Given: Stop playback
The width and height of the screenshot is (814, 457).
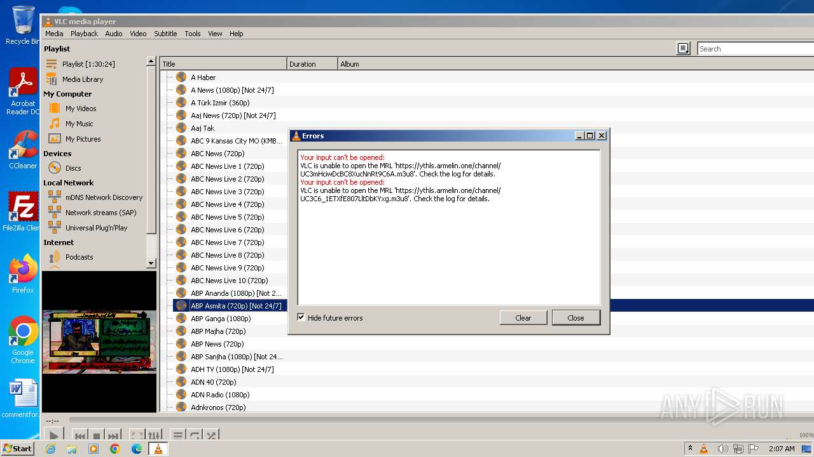Looking at the screenshot, I should point(97,436).
